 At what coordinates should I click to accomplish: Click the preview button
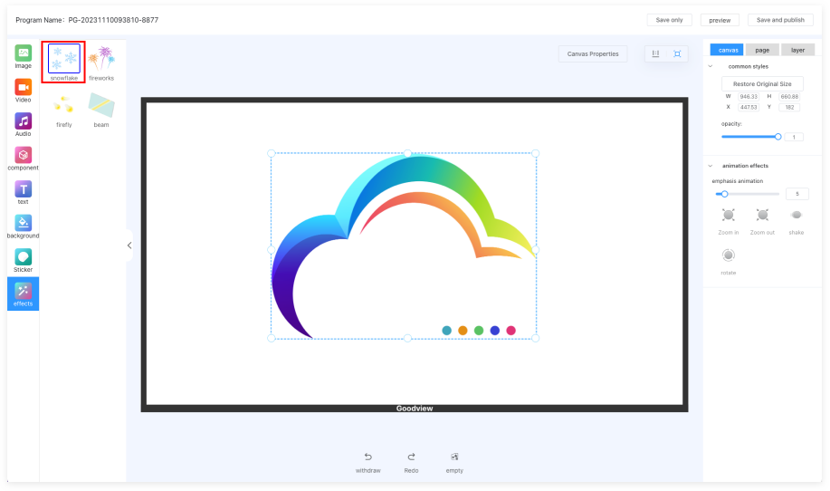click(x=720, y=20)
